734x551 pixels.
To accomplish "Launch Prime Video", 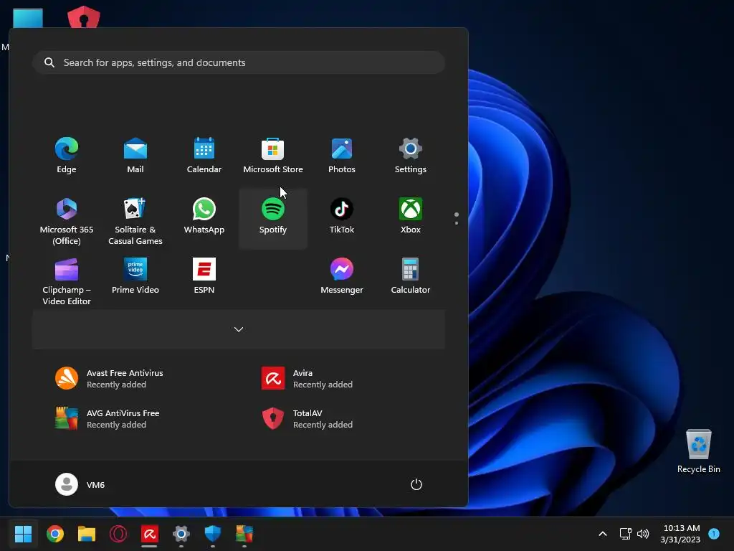I will (135, 276).
